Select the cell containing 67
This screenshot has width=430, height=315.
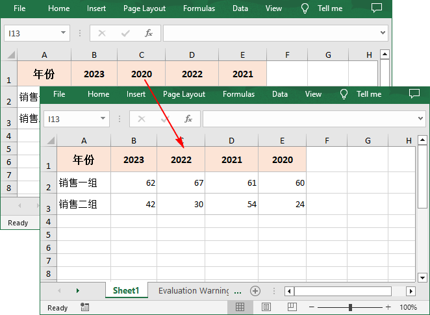[181, 183]
